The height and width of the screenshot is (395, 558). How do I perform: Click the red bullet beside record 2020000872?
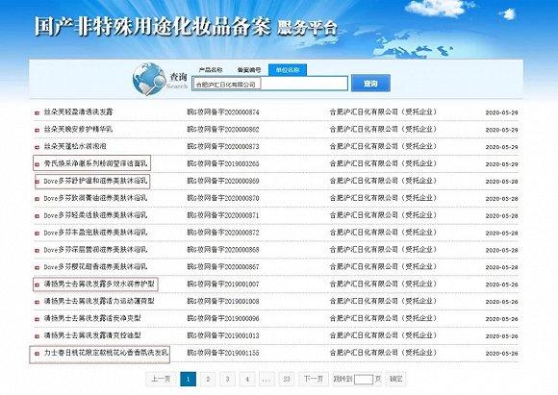(x=37, y=233)
